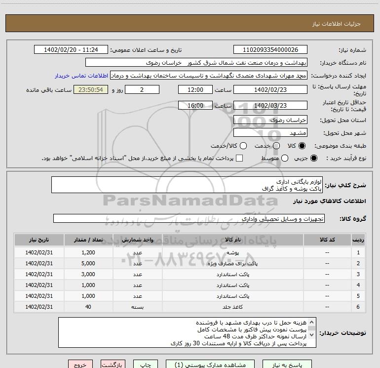Click the نام کالا column header
Image resolution: width=380 pixels, height=368 pixels.
click(232, 240)
